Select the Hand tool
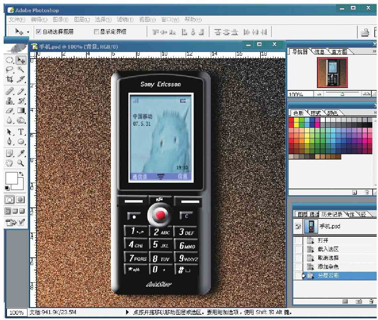Screen dimensions: 378x320 [9, 163]
